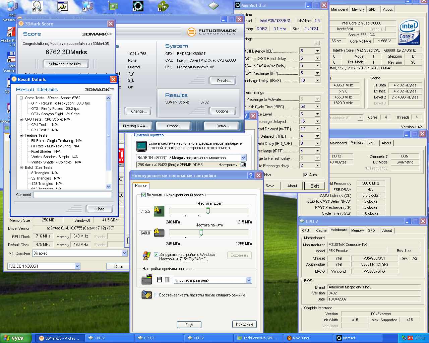Screen dimensions: 429x343
Task: Collapse the Game Tests tree node
Action: pyautogui.click(x=21, y=98)
